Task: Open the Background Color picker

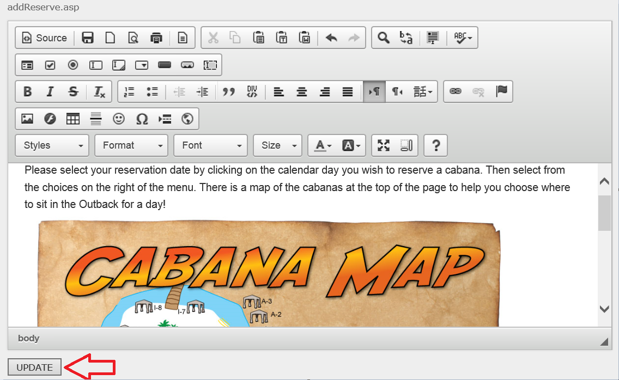Action: pos(351,145)
